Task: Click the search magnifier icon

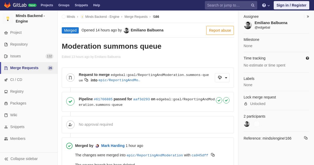Action: [x=253, y=5]
